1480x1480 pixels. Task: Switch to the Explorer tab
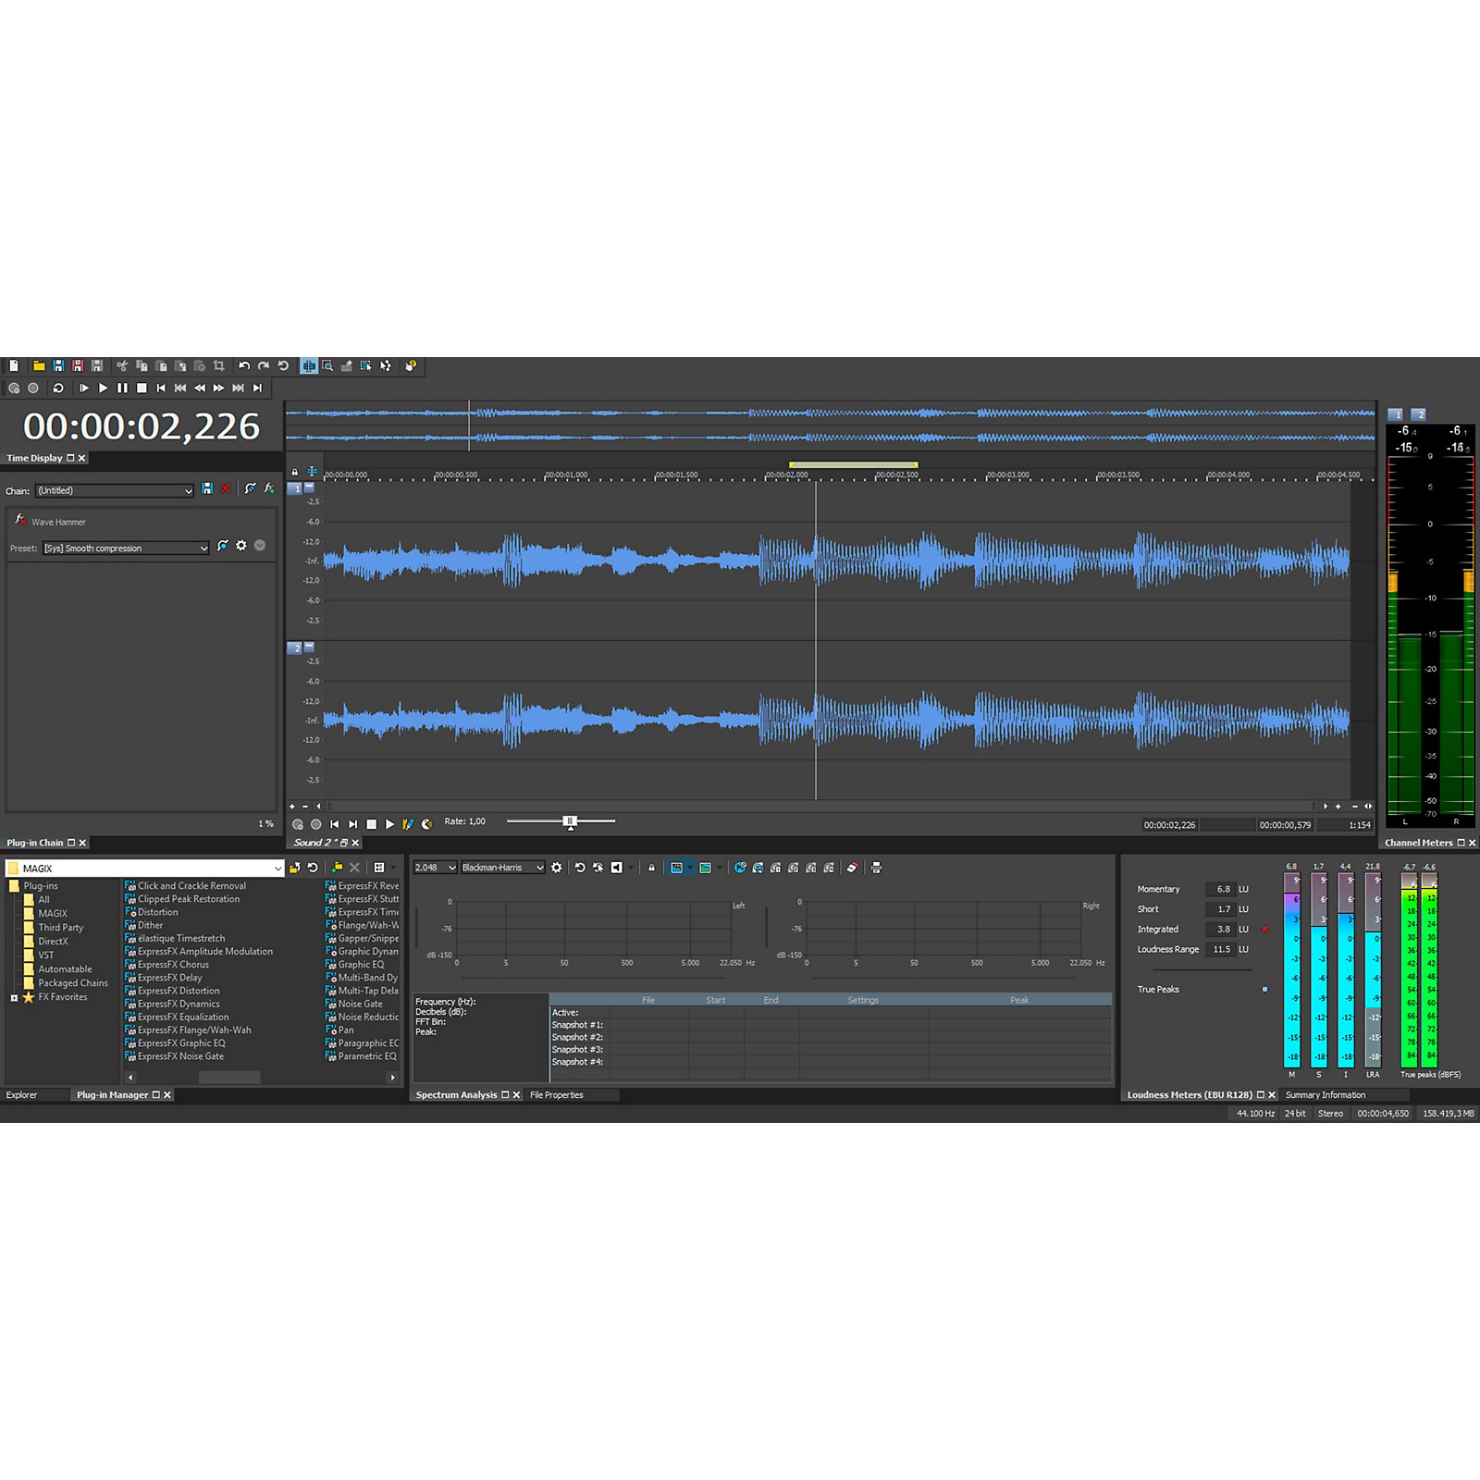(x=22, y=1095)
